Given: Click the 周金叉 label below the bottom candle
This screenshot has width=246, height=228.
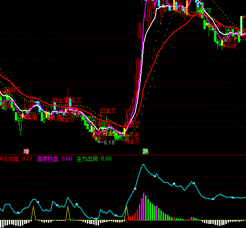Looking at the screenshot, I should 132,141.
